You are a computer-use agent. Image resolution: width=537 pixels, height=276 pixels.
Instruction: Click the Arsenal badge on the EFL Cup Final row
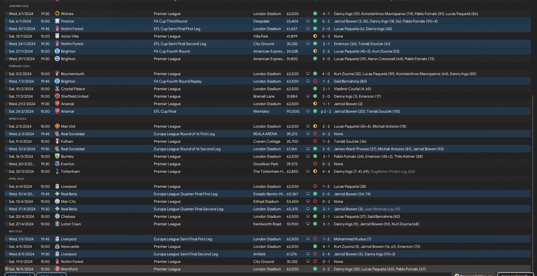click(57, 112)
